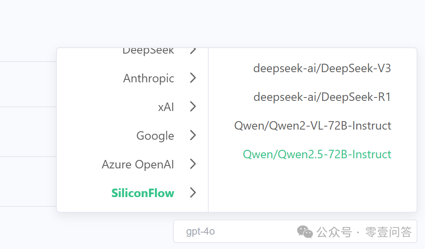This screenshot has width=425, height=249.
Task: Choose the deepseek-ai/DeepSeek-V3 model
Action: click(x=322, y=68)
